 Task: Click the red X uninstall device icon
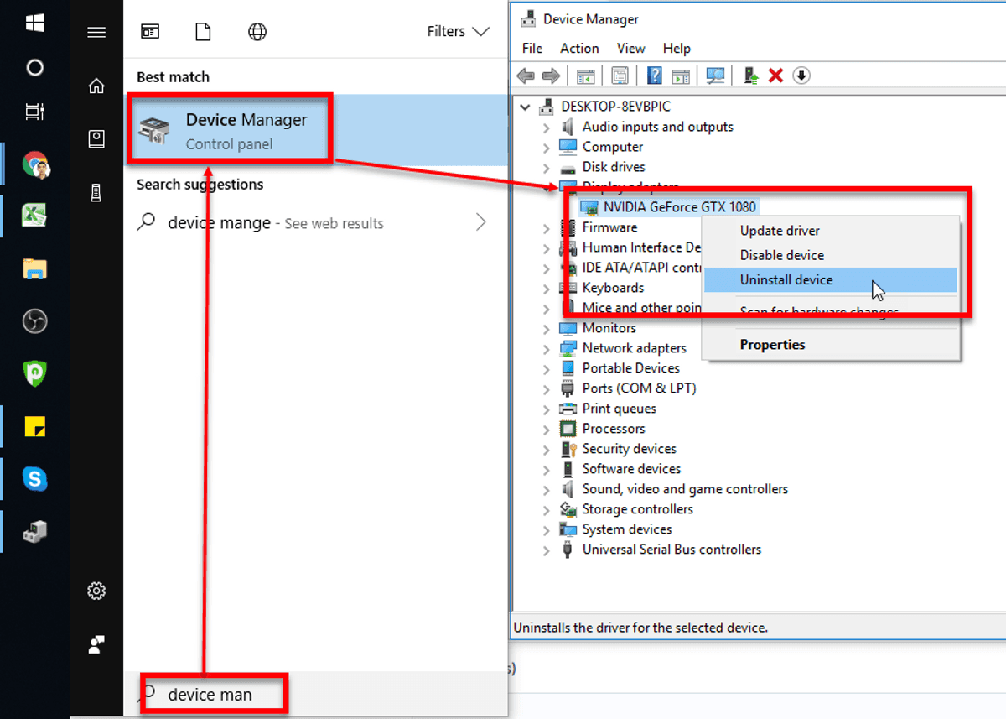coord(775,76)
